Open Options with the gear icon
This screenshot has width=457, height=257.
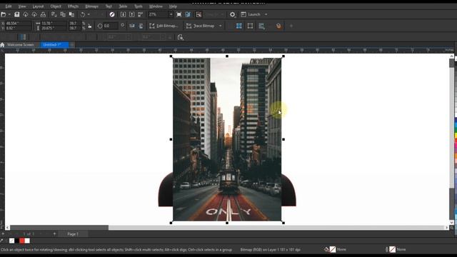pos(232,14)
